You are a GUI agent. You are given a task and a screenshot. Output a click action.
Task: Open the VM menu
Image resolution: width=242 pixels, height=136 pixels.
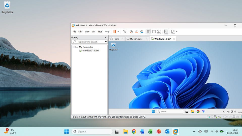(x=94, y=31)
